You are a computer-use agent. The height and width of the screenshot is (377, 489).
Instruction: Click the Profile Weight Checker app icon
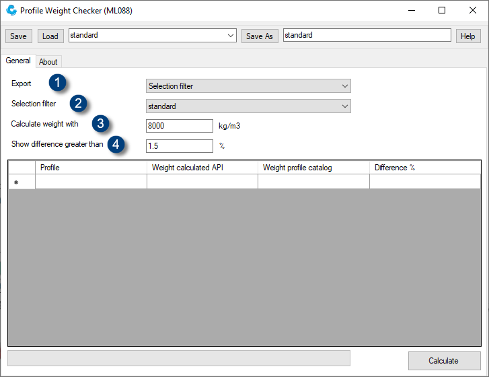click(x=11, y=11)
